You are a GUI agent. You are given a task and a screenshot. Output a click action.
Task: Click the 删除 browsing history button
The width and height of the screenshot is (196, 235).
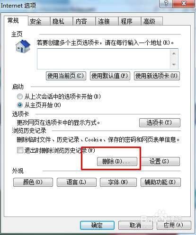[117, 161]
